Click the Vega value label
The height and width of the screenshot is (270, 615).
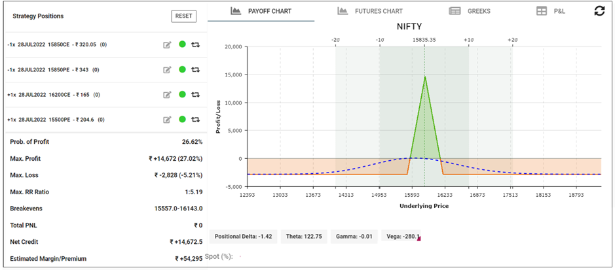pyautogui.click(x=401, y=237)
